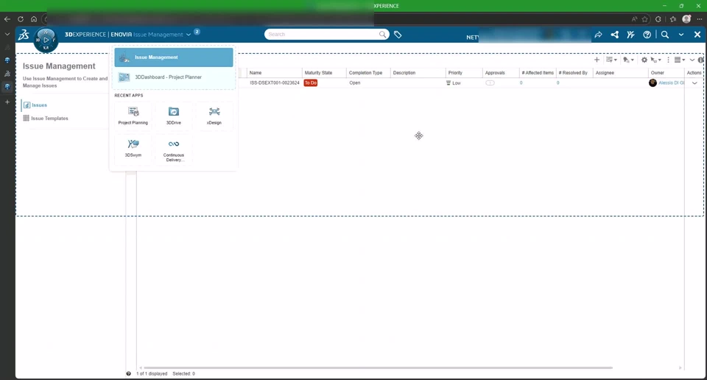Launch Continuous Delivery from recent apps
The height and width of the screenshot is (380, 707).
pos(174,150)
